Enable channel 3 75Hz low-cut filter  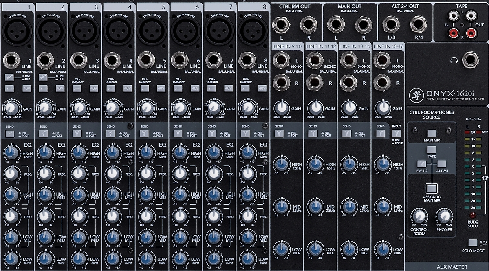(x=76, y=88)
